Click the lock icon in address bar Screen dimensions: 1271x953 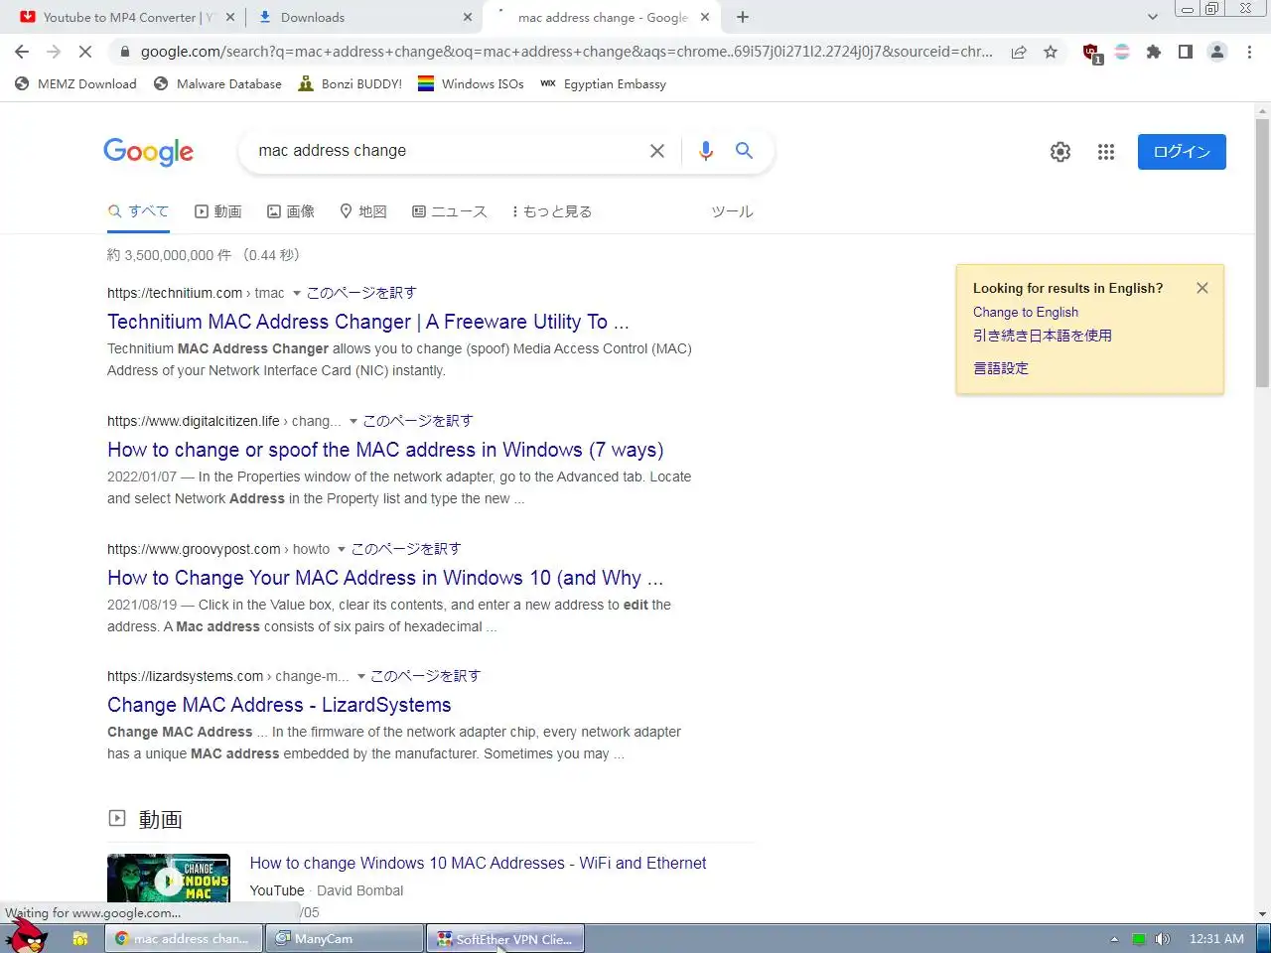tap(124, 52)
